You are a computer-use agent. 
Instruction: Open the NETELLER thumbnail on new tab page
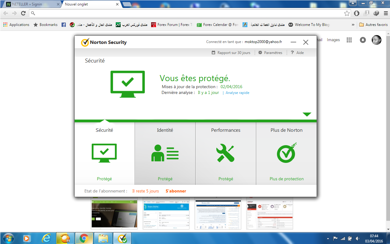pos(114,213)
